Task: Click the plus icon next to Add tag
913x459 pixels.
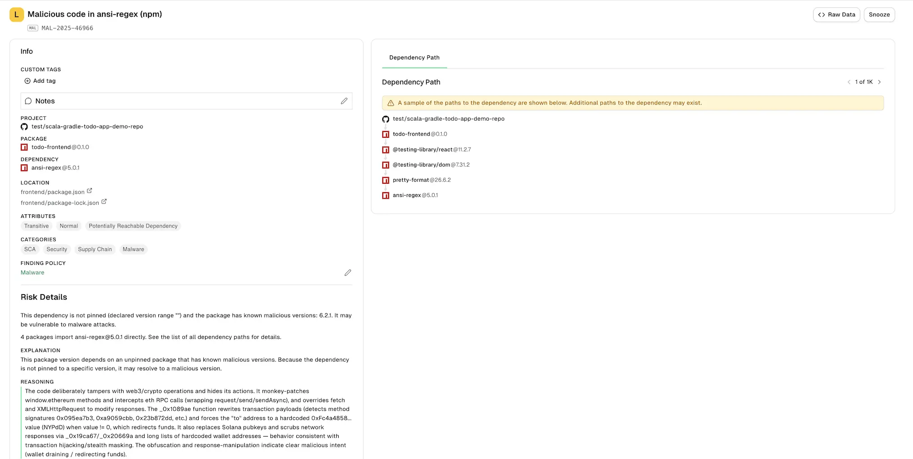Action: tap(28, 81)
